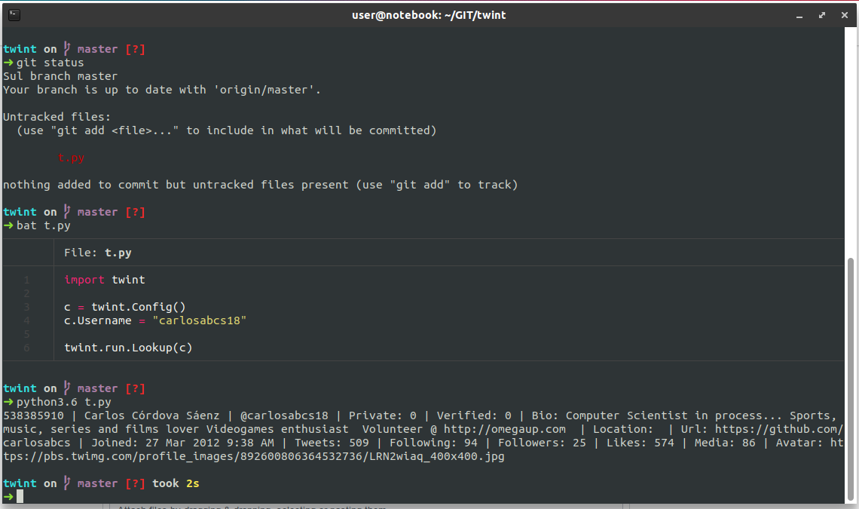Click the branch glyph in the second prompt line
Image resolution: width=859 pixels, height=509 pixels.
[69, 211]
